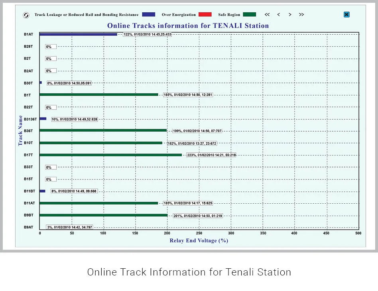Click the B2AT track name

[x=28, y=71]
